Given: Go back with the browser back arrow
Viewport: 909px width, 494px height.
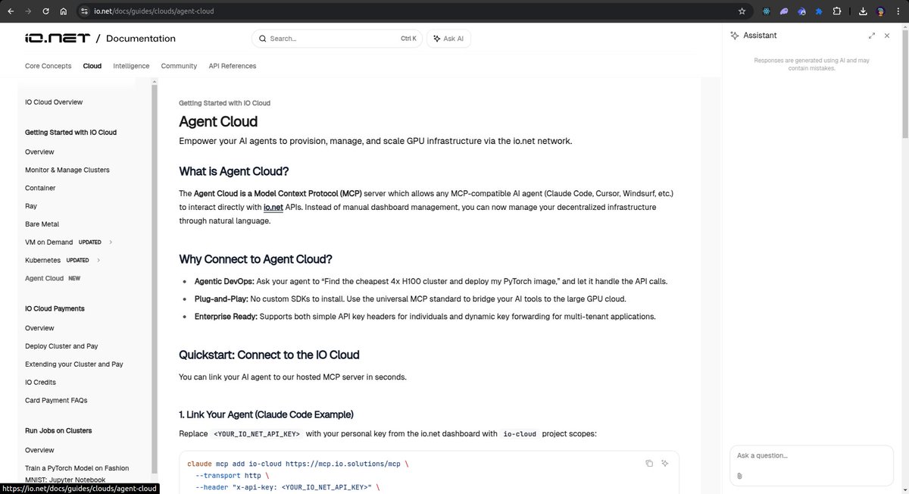Looking at the screenshot, I should coord(11,11).
